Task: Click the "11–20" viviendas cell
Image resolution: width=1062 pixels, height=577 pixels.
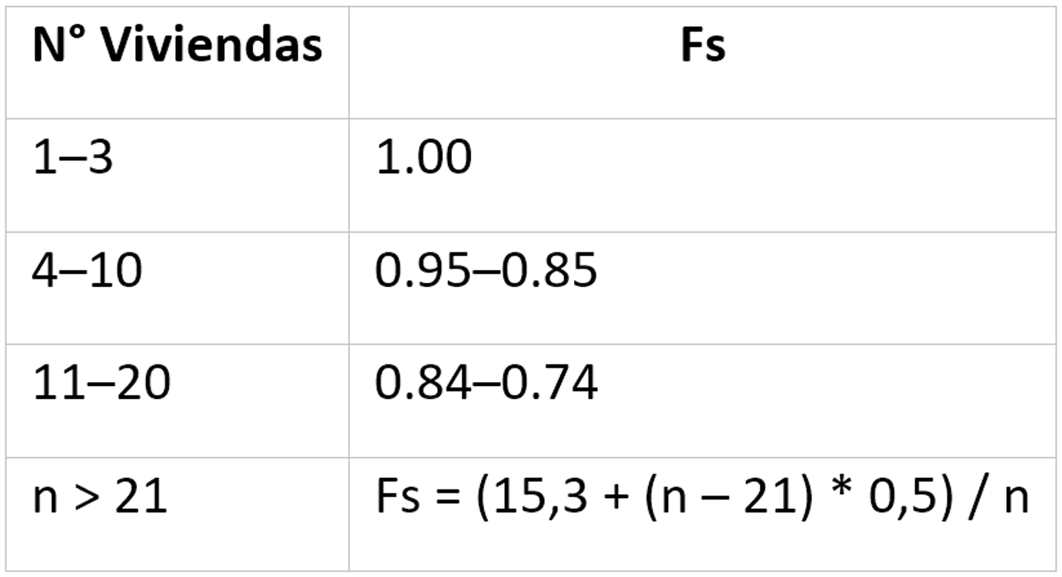Action: click(101, 384)
